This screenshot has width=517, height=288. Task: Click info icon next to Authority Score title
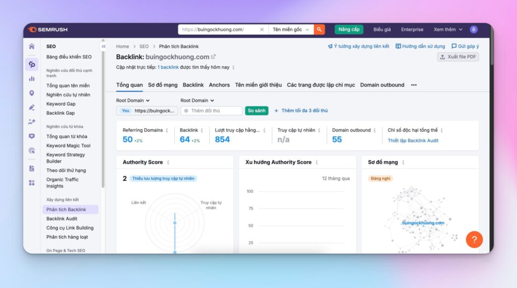(168, 163)
